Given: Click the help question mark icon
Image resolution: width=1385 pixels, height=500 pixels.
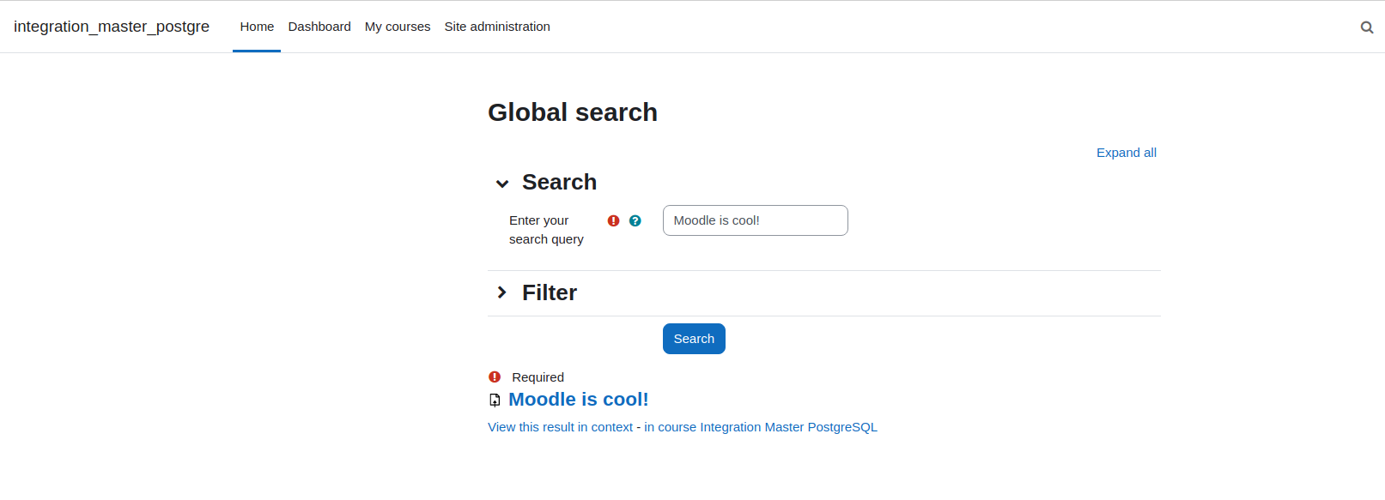Looking at the screenshot, I should pyautogui.click(x=635, y=220).
